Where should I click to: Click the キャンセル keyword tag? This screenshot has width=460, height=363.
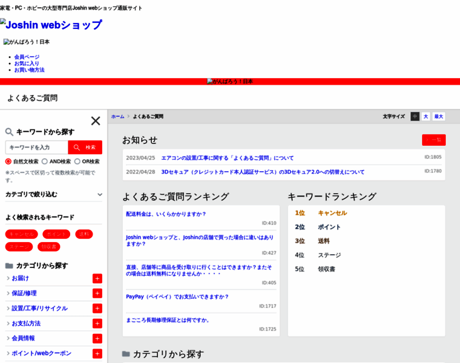[22, 234]
